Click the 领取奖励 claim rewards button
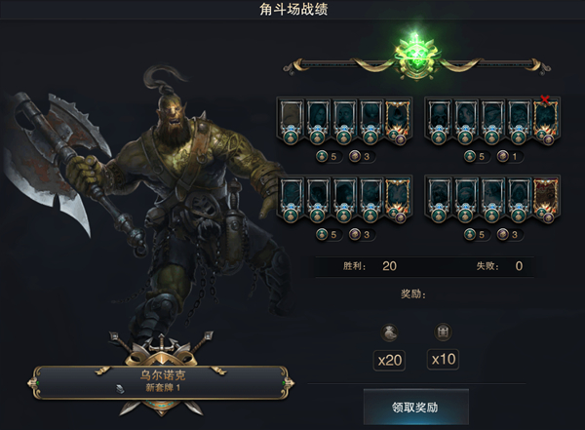Image resolution: width=585 pixels, height=430 pixels. (x=416, y=407)
